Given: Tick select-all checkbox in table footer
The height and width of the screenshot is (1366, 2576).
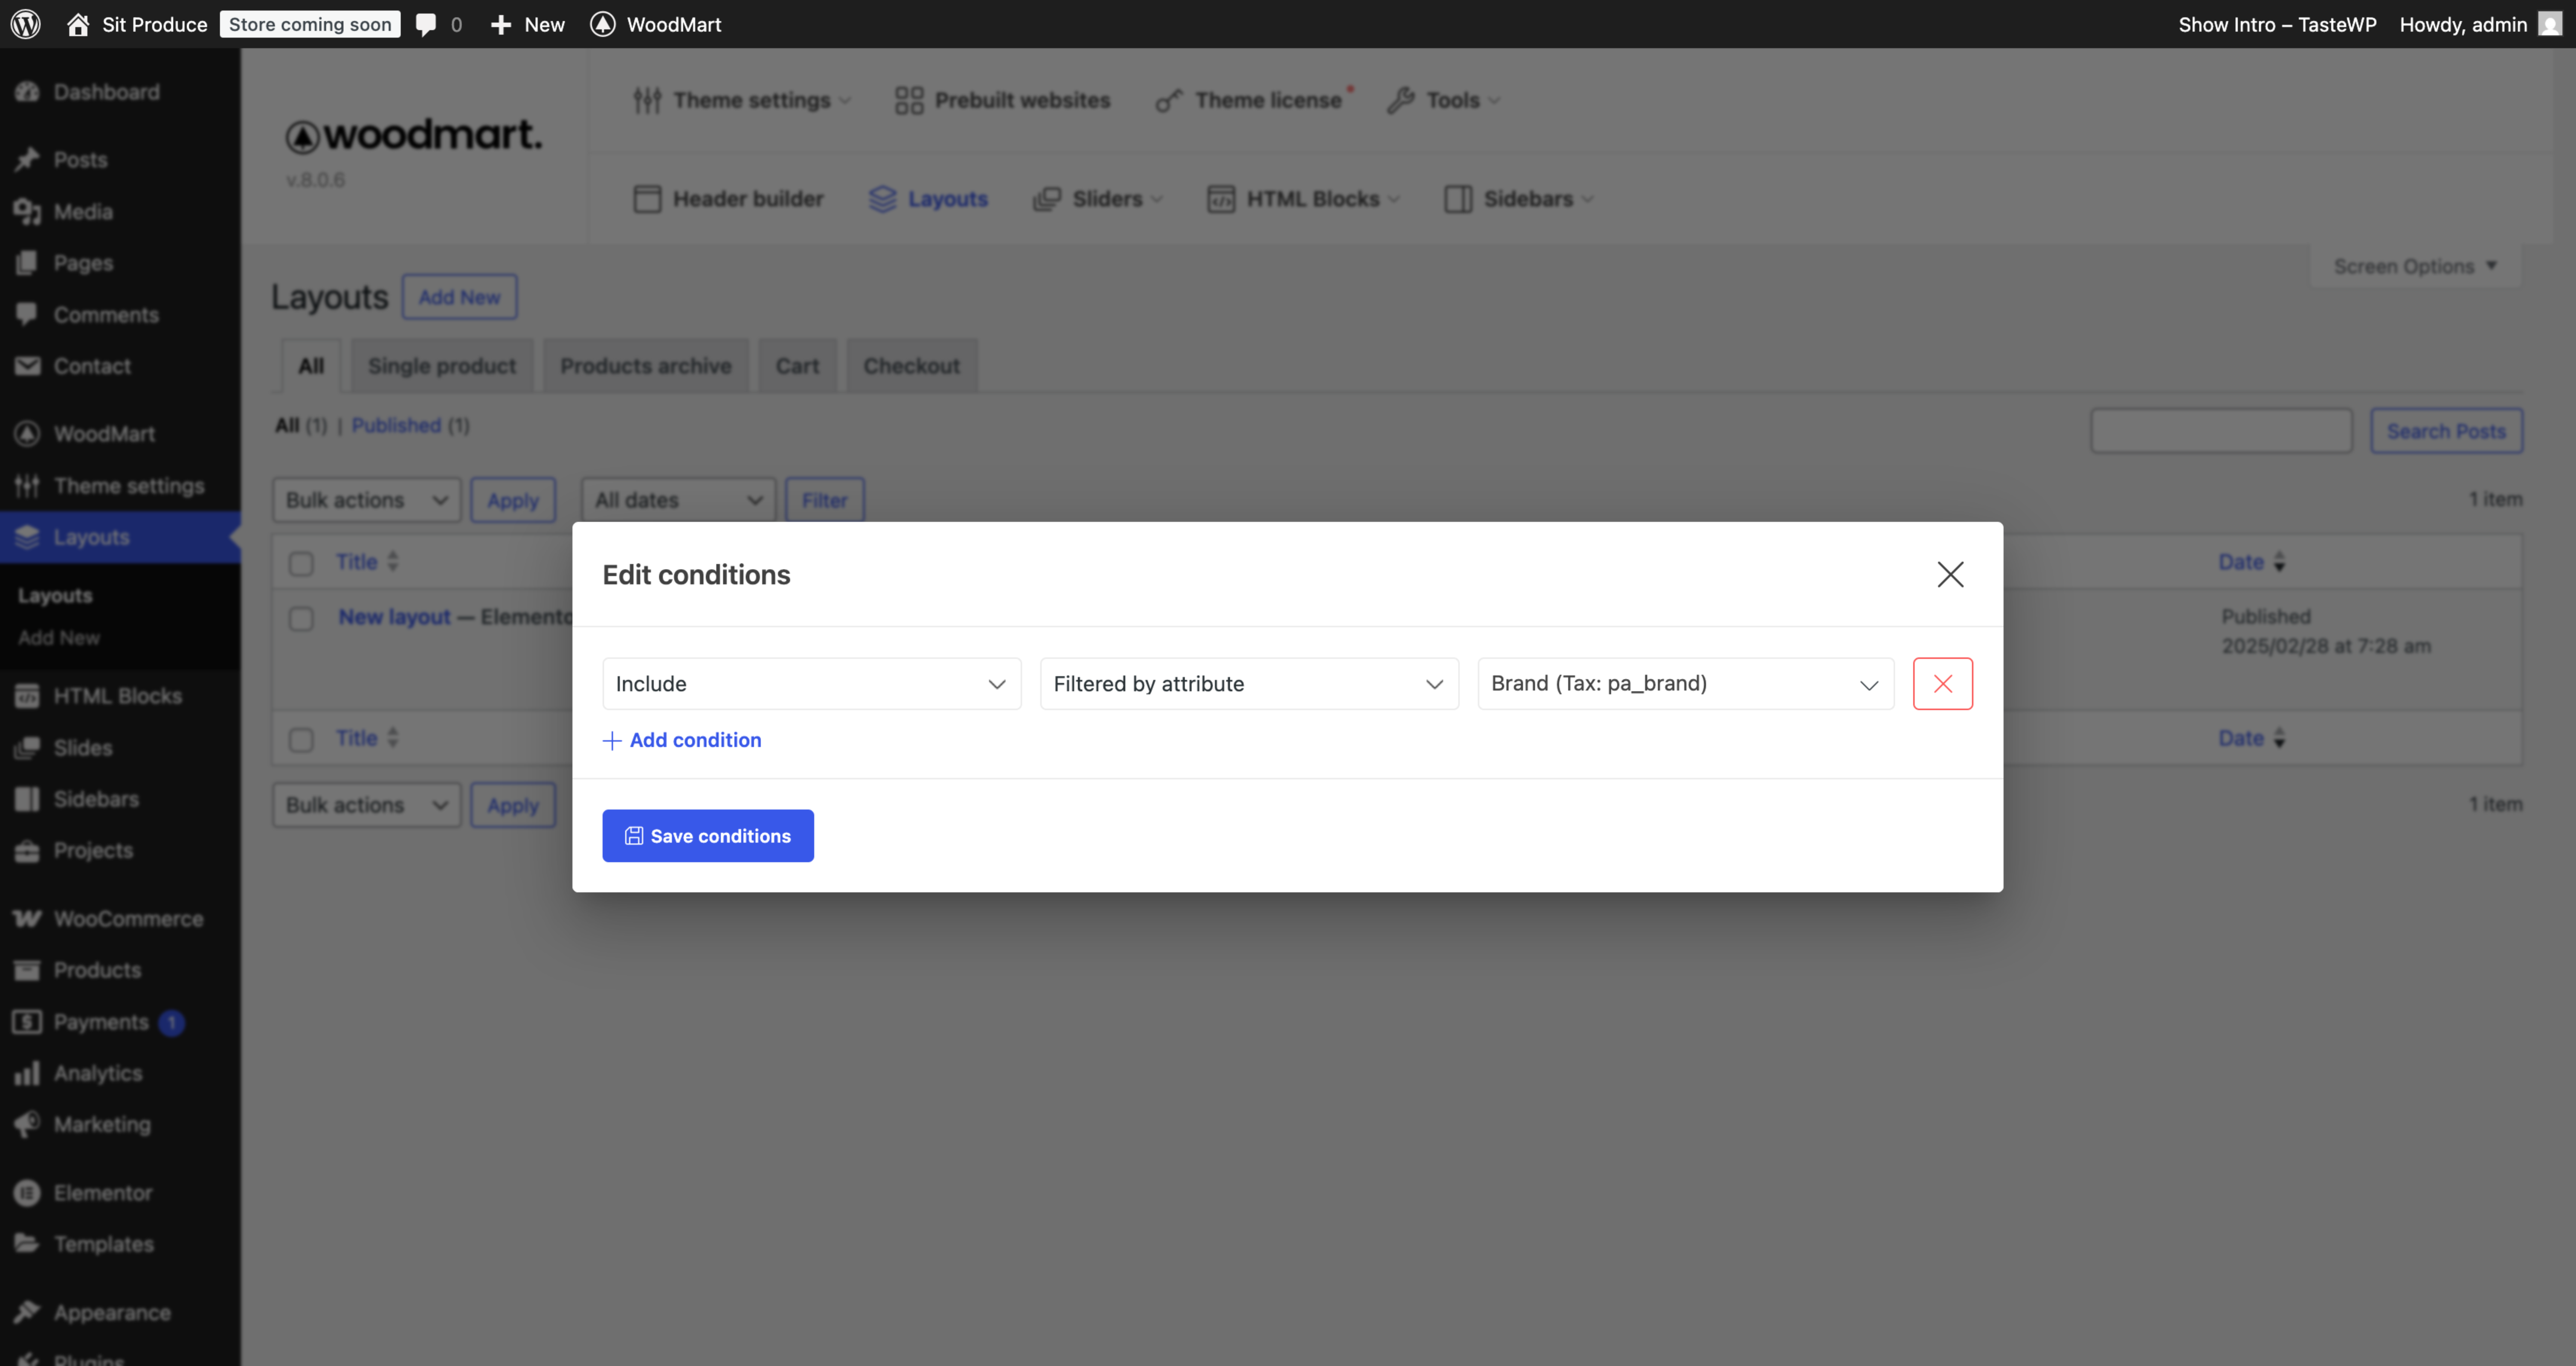Looking at the screenshot, I should click(301, 739).
